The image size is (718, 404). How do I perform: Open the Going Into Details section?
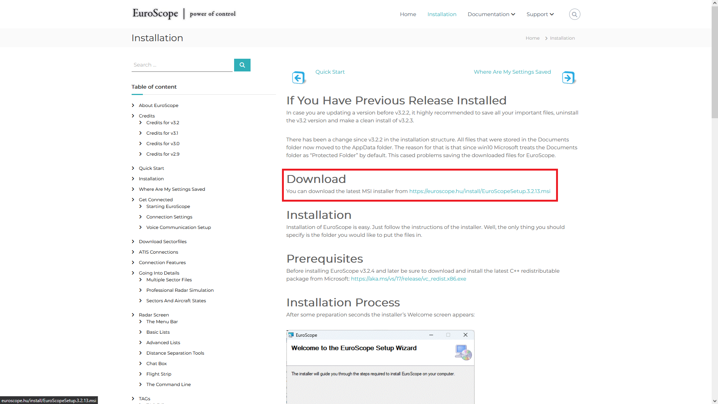click(x=159, y=273)
